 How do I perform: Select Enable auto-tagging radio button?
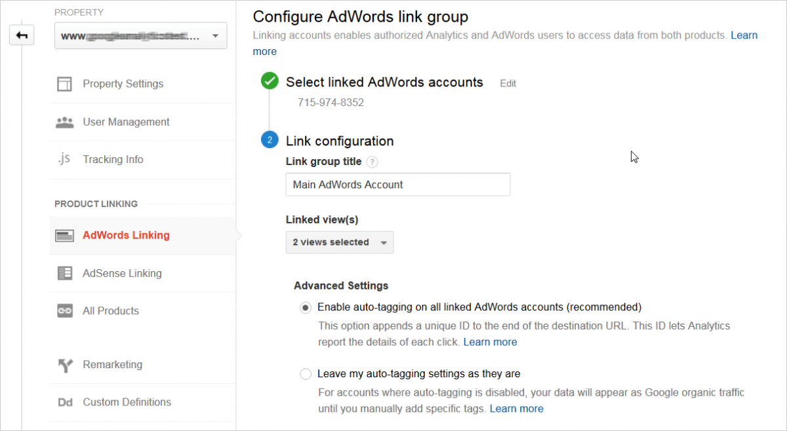(x=305, y=307)
